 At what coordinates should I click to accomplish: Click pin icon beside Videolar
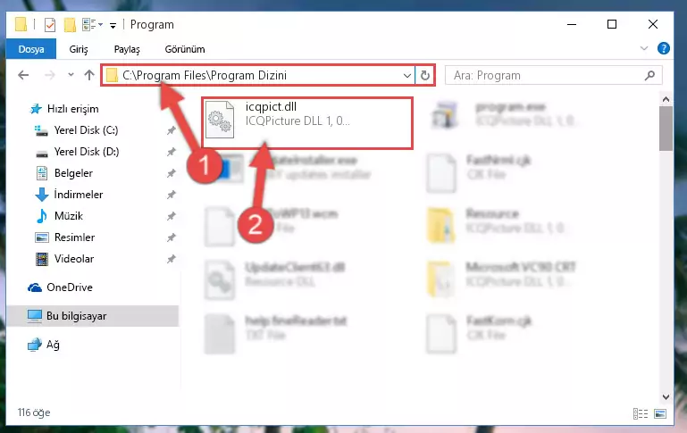pos(171,259)
